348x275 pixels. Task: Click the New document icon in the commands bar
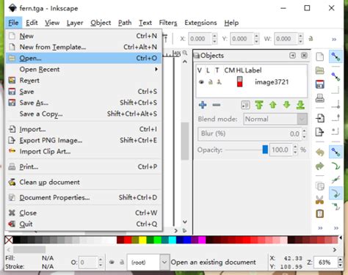(319, 56)
